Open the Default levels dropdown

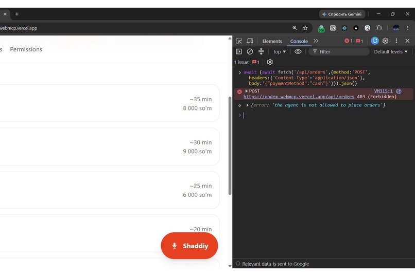tap(390, 52)
